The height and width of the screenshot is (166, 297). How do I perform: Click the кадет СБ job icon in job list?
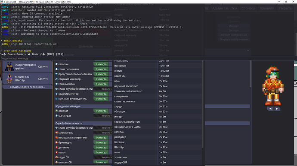point(56,157)
